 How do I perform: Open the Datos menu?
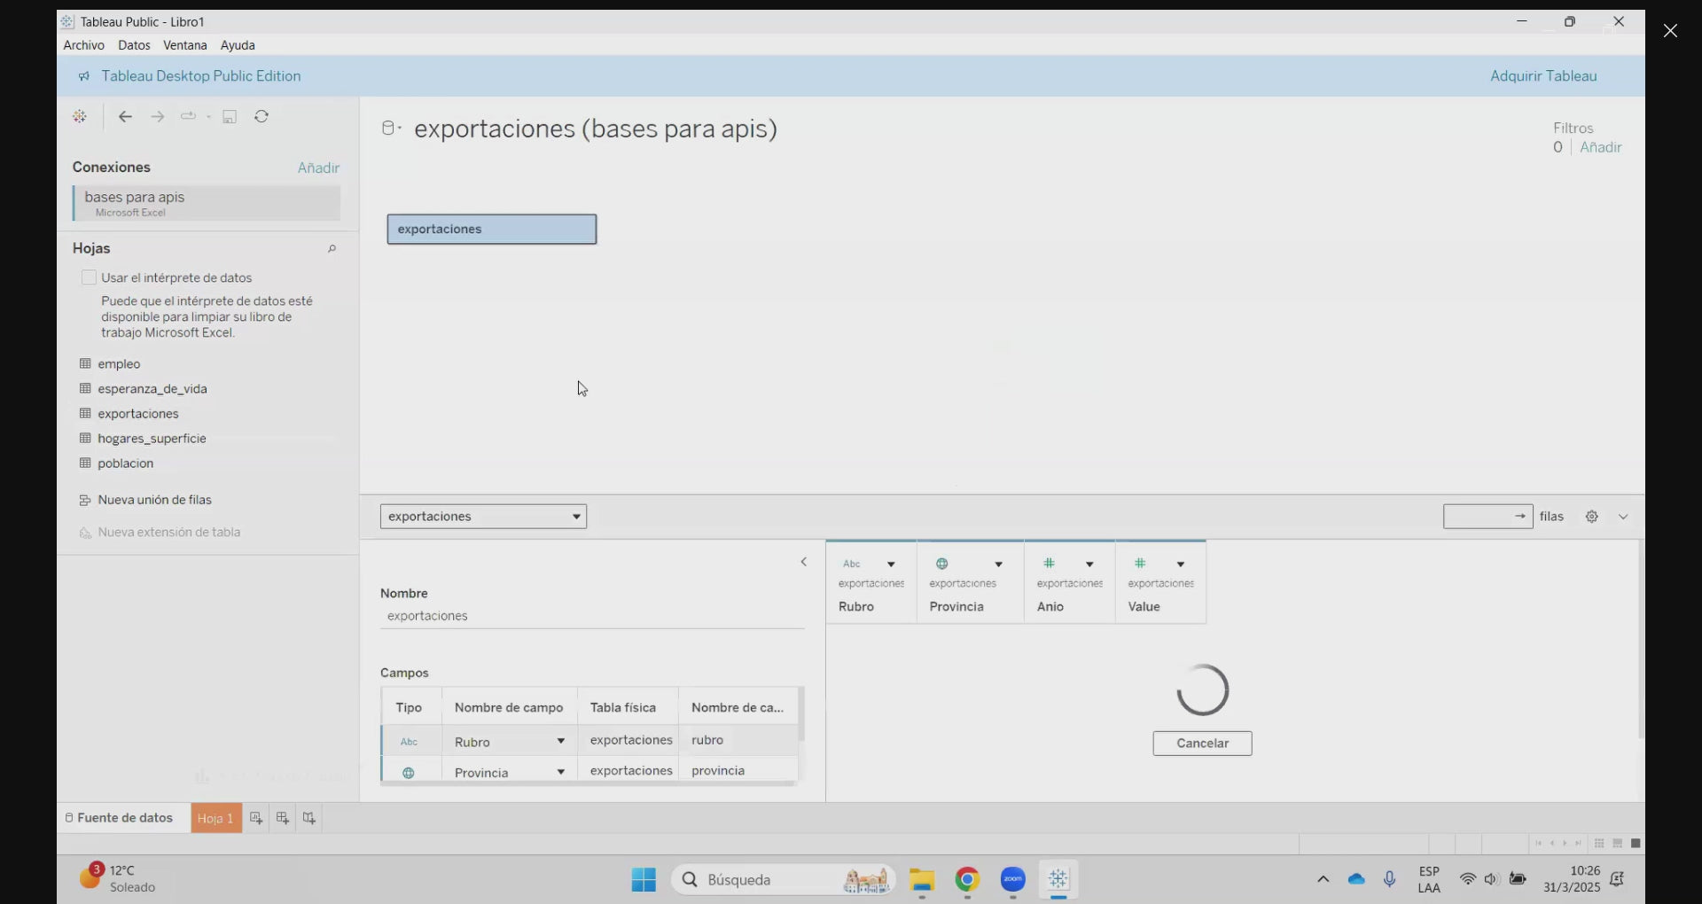pos(134,45)
